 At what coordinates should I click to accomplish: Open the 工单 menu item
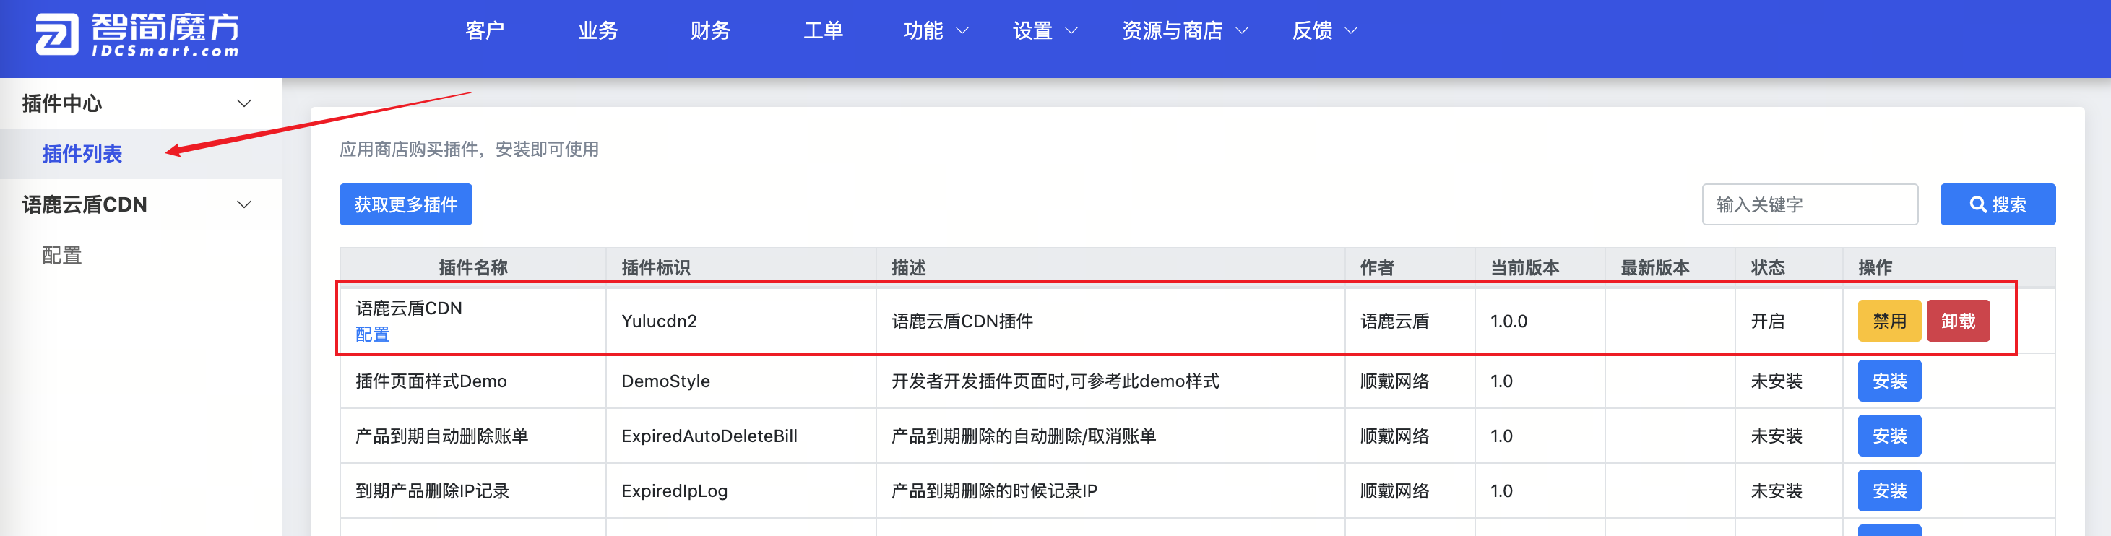(x=823, y=31)
